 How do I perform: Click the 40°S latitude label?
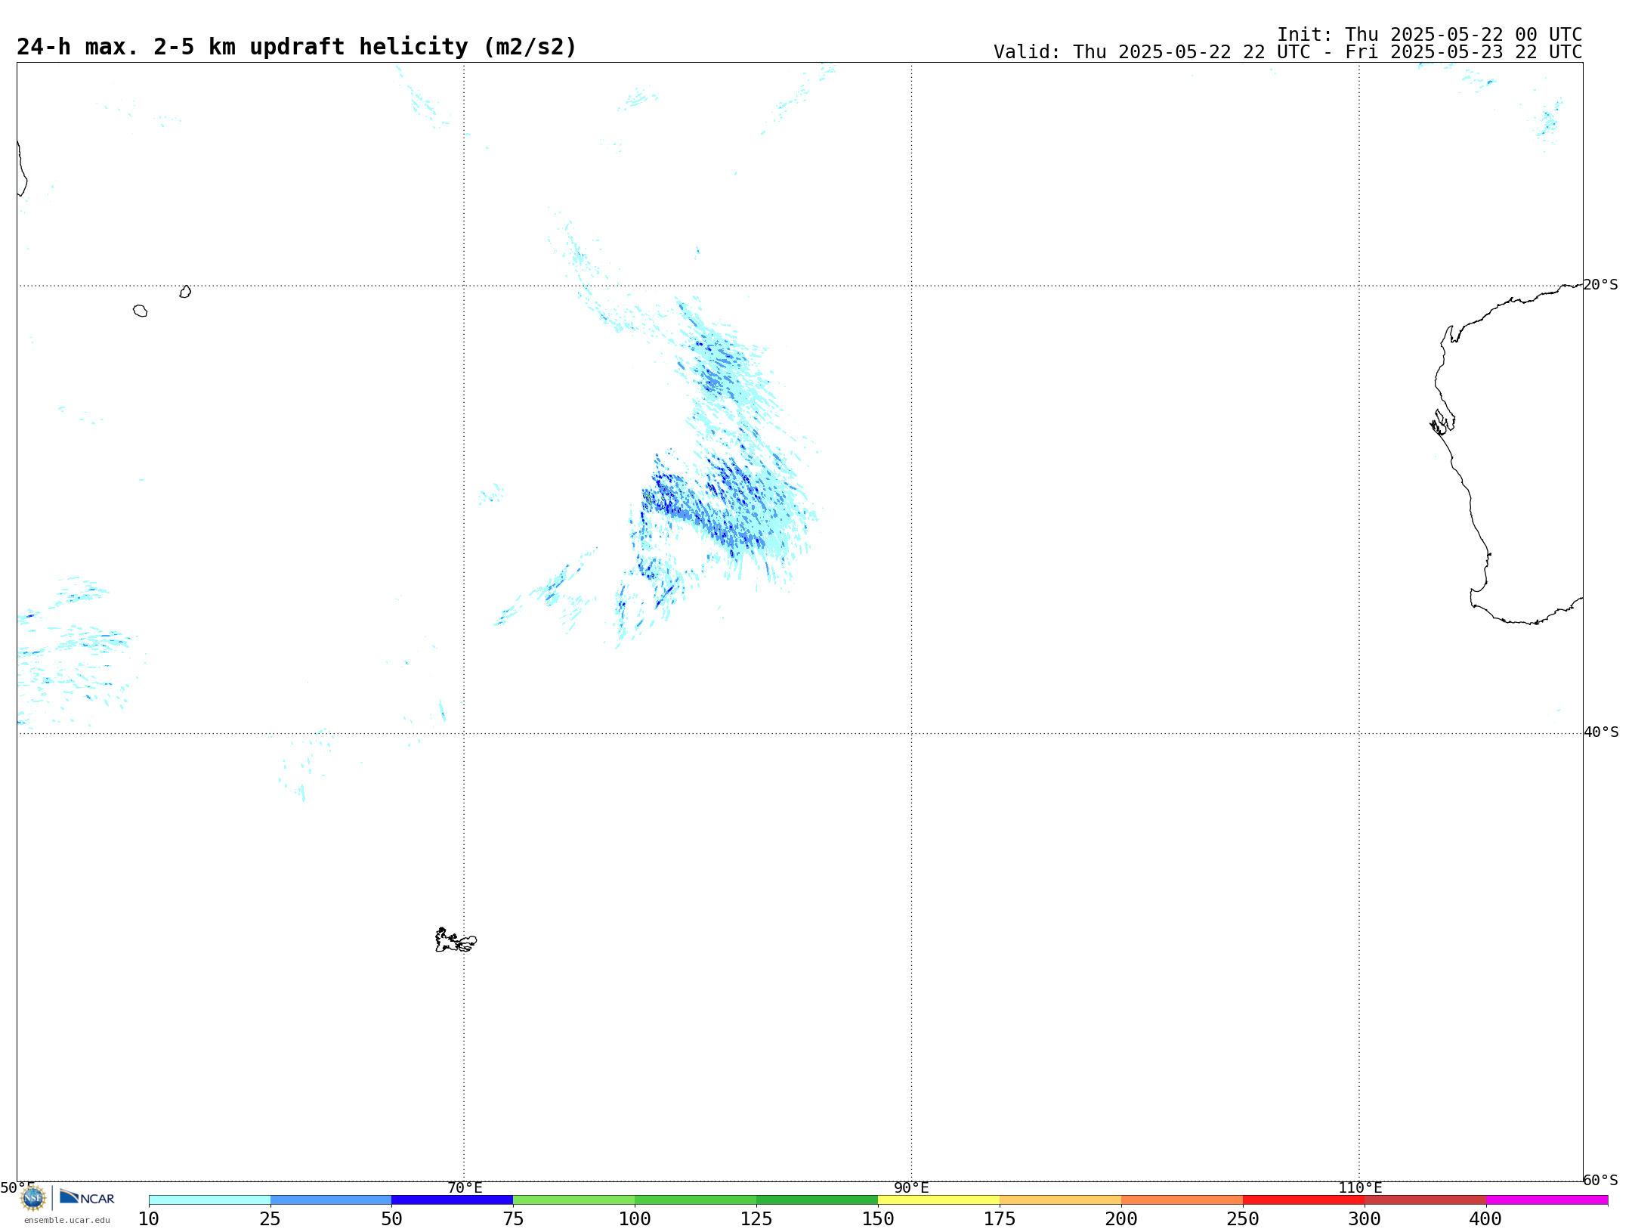point(1601,732)
